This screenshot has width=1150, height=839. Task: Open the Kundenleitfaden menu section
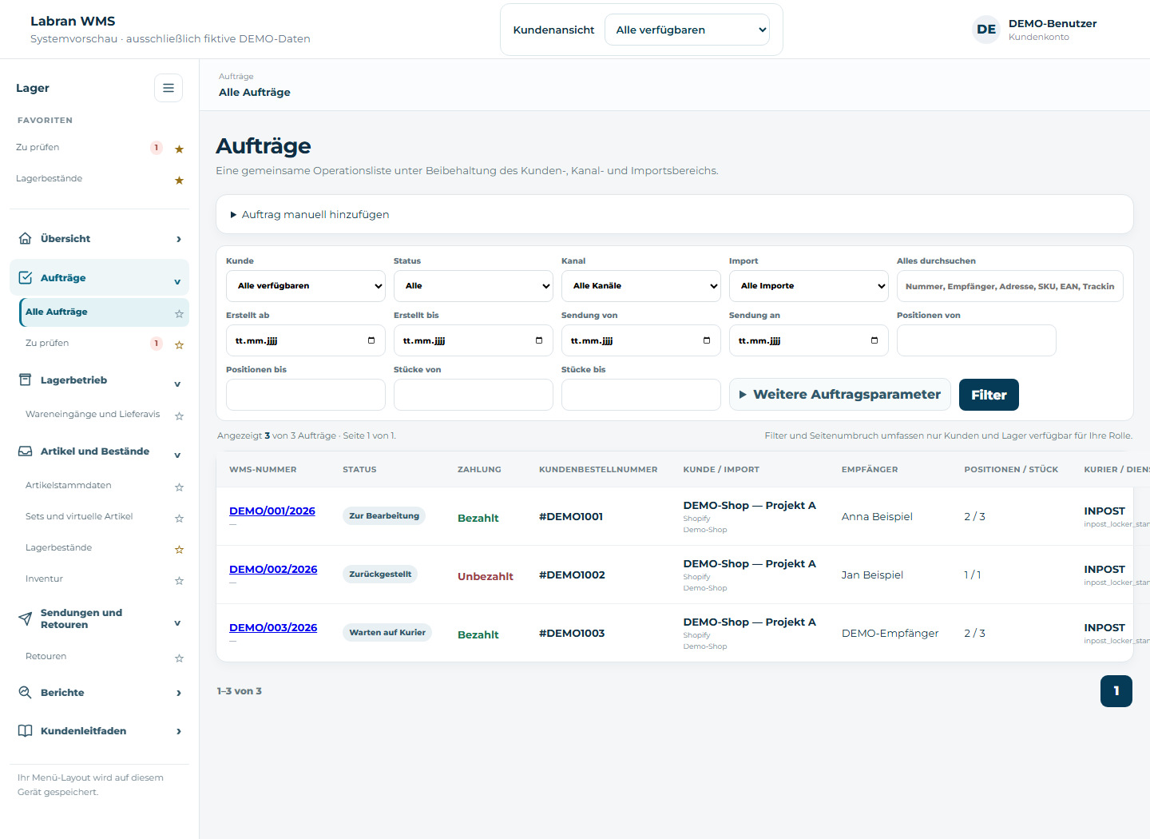[99, 730]
